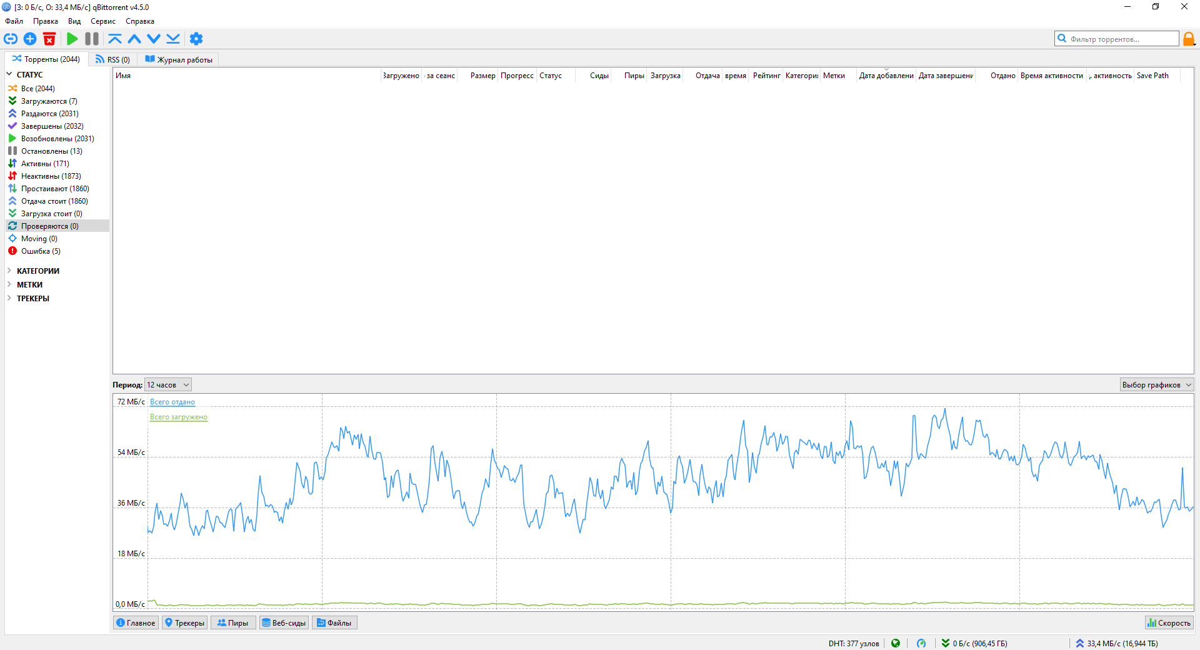This screenshot has width=1200, height=650.
Task: Sort torrents by the Размер column header
Action: 482,76
